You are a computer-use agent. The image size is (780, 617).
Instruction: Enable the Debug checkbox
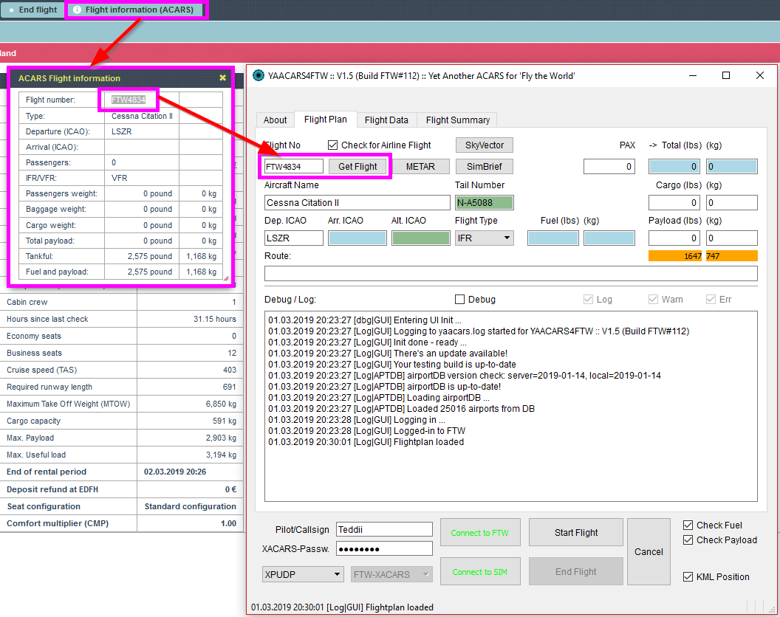tap(459, 300)
